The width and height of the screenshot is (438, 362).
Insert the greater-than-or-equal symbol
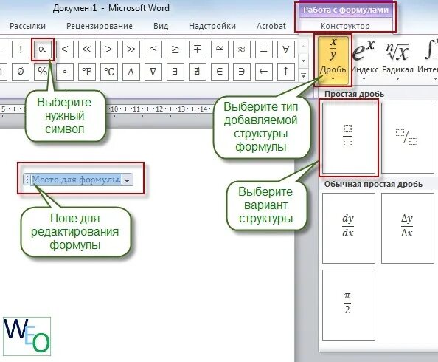point(175,49)
